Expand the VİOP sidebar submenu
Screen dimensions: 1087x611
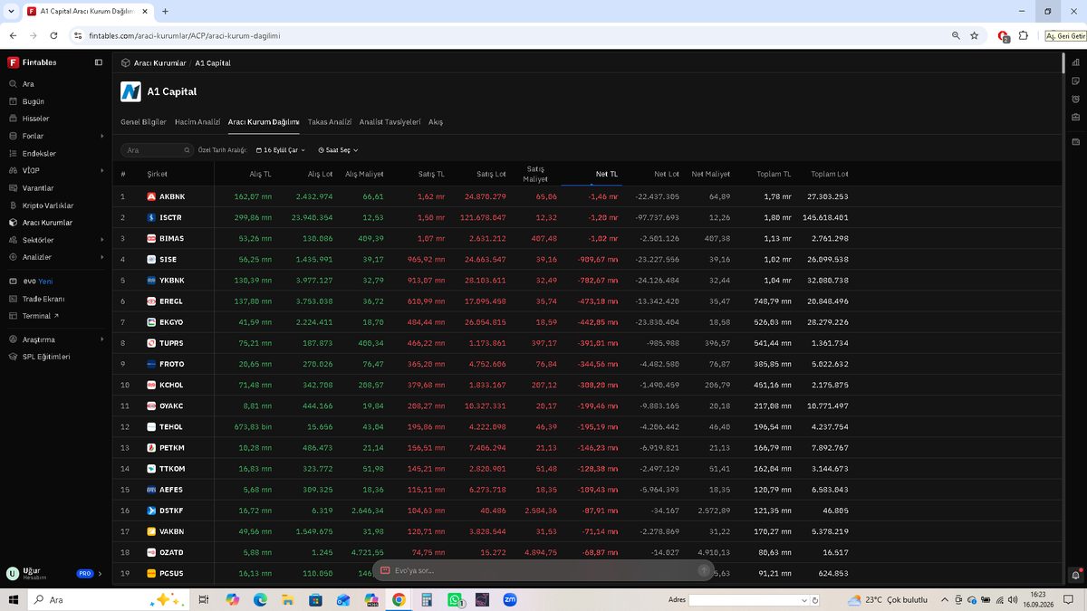[x=101, y=170]
